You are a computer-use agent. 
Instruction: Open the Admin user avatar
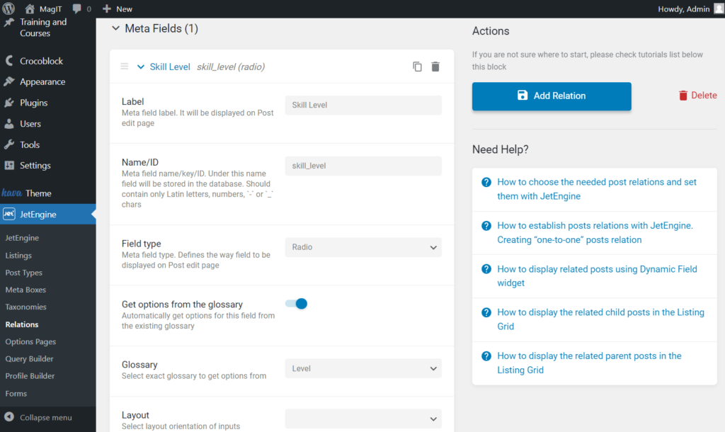(x=719, y=8)
